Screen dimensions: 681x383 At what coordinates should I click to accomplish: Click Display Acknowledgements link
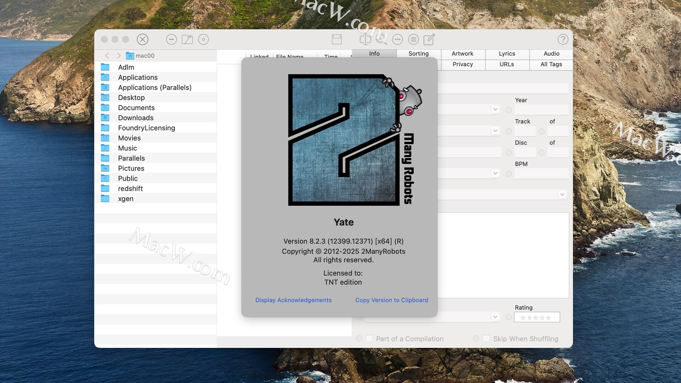(293, 300)
